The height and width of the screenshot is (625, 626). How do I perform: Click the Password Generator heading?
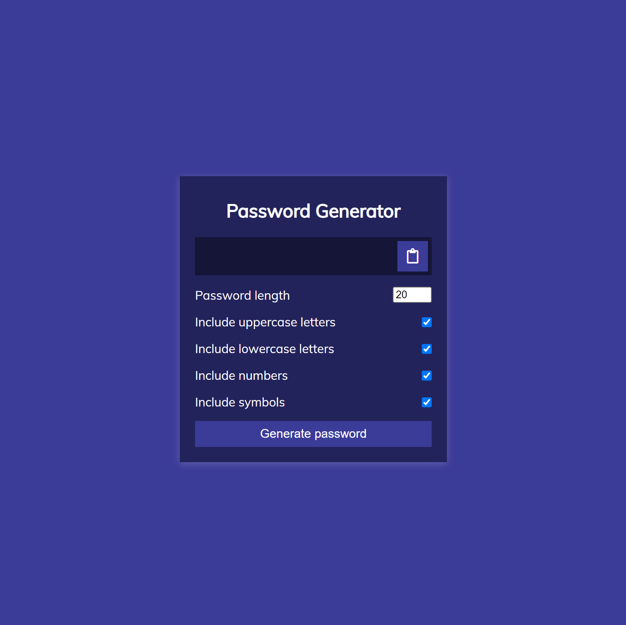(x=313, y=211)
